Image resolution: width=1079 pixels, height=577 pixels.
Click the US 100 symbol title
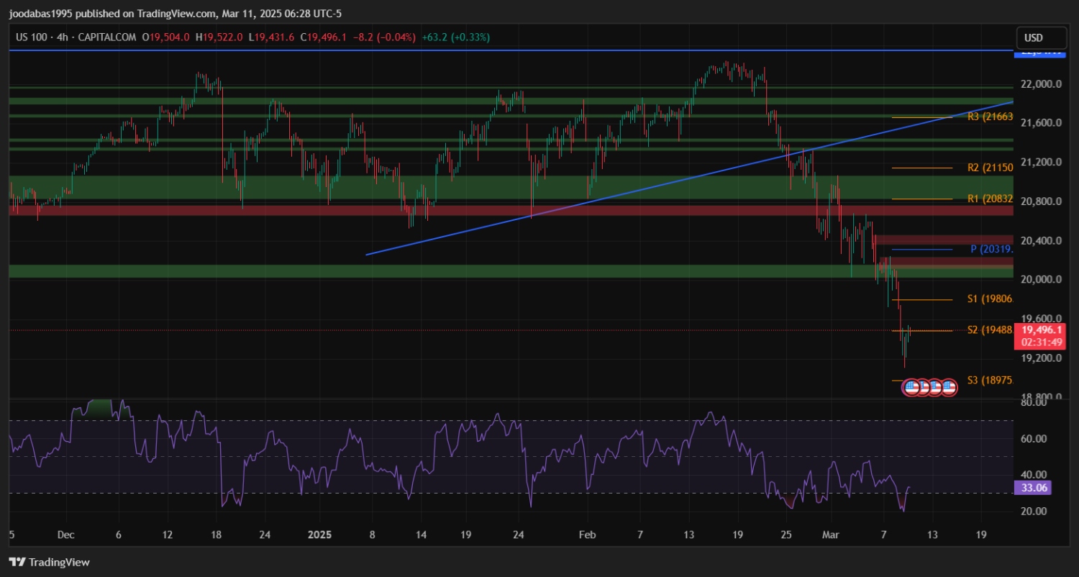(33, 37)
